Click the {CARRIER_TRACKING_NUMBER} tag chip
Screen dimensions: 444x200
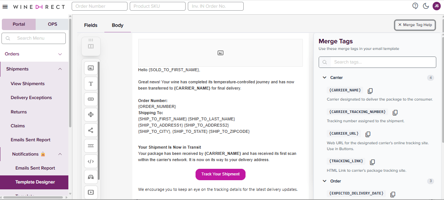pos(358,112)
